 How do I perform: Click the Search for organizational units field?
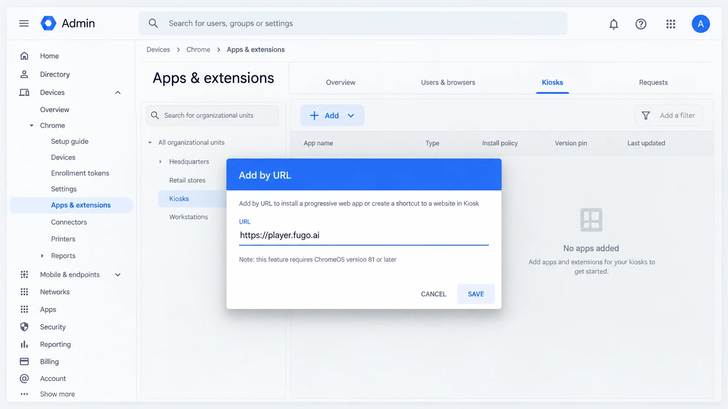pyautogui.click(x=212, y=116)
